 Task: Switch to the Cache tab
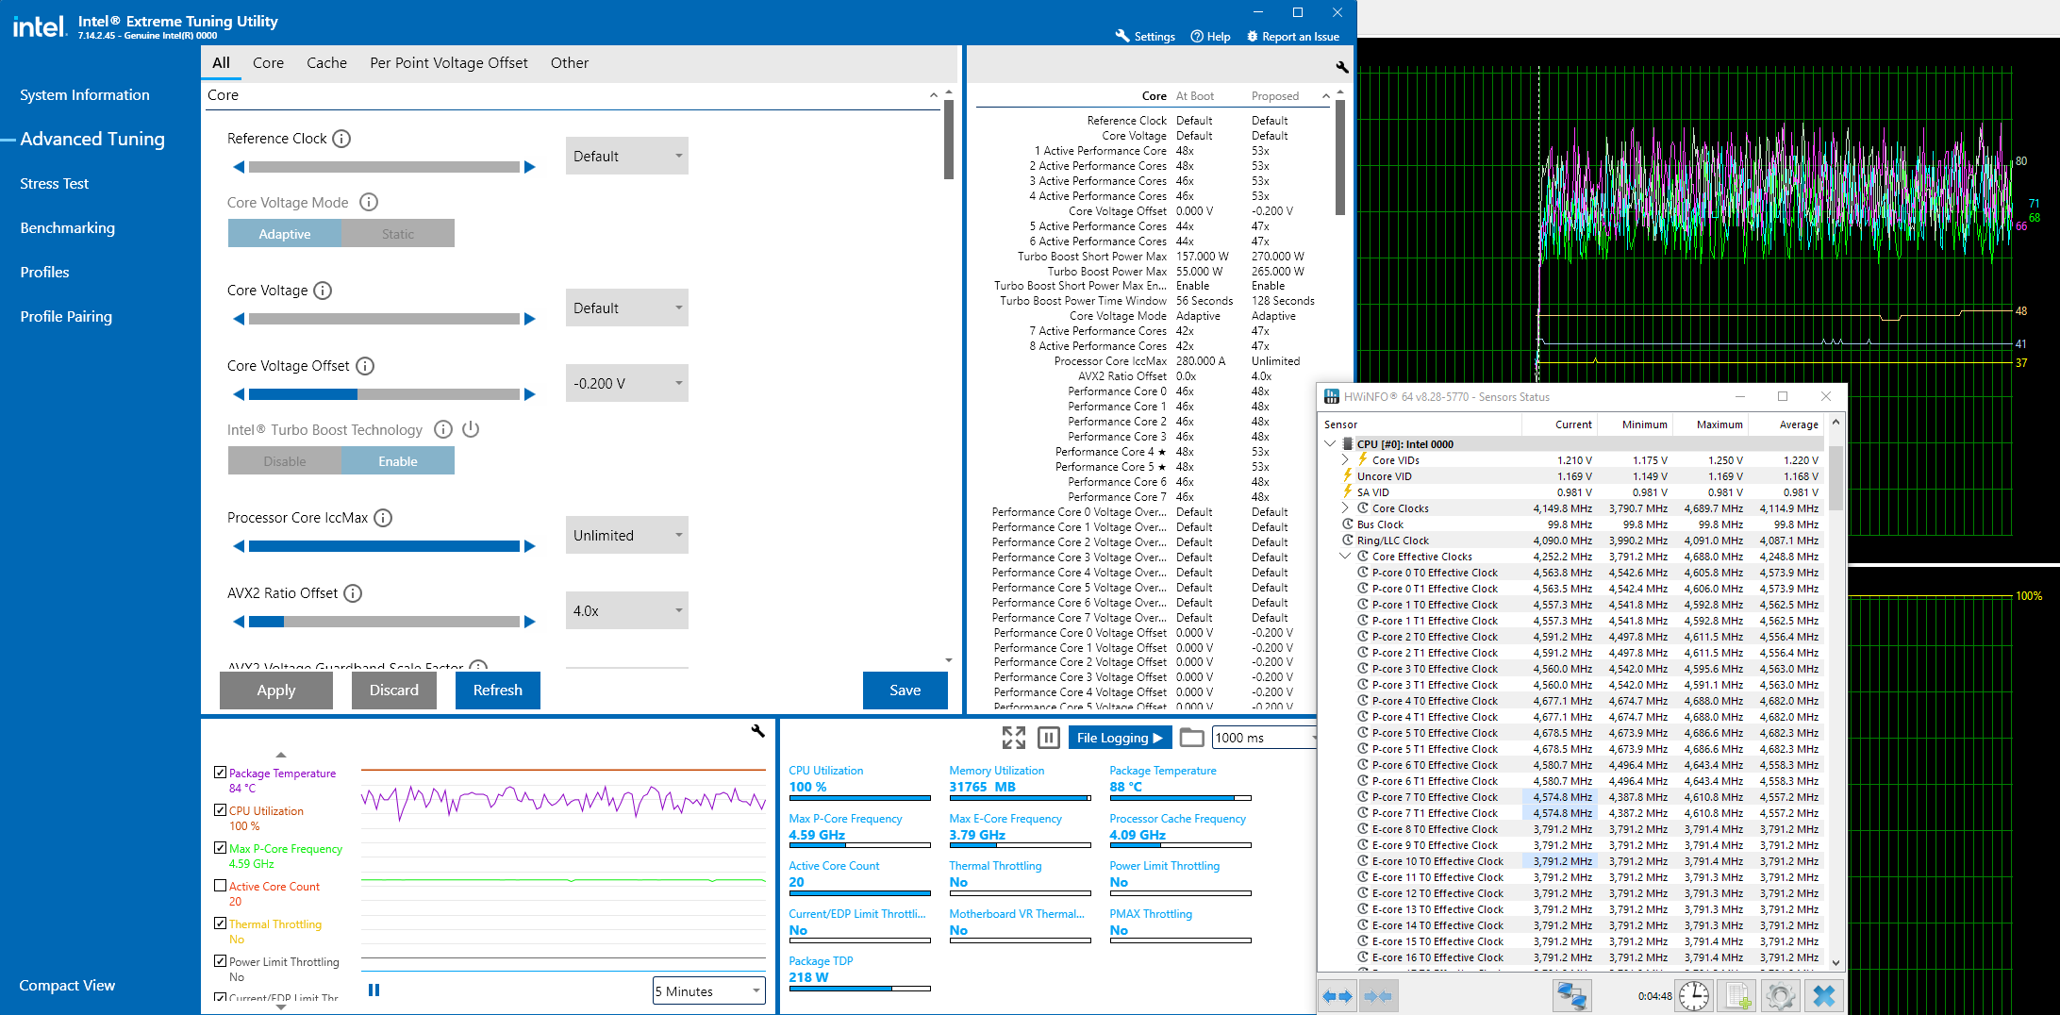tap(326, 63)
